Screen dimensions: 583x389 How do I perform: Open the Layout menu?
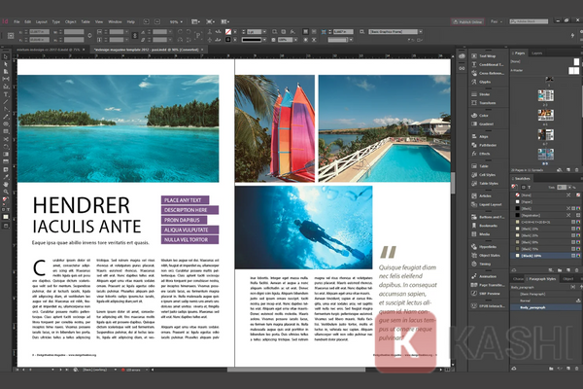41,22
